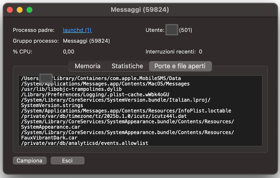Click the com.apple.MobileSMS/Data path line
This screenshot has height=178, width=280.
[x=101, y=78]
